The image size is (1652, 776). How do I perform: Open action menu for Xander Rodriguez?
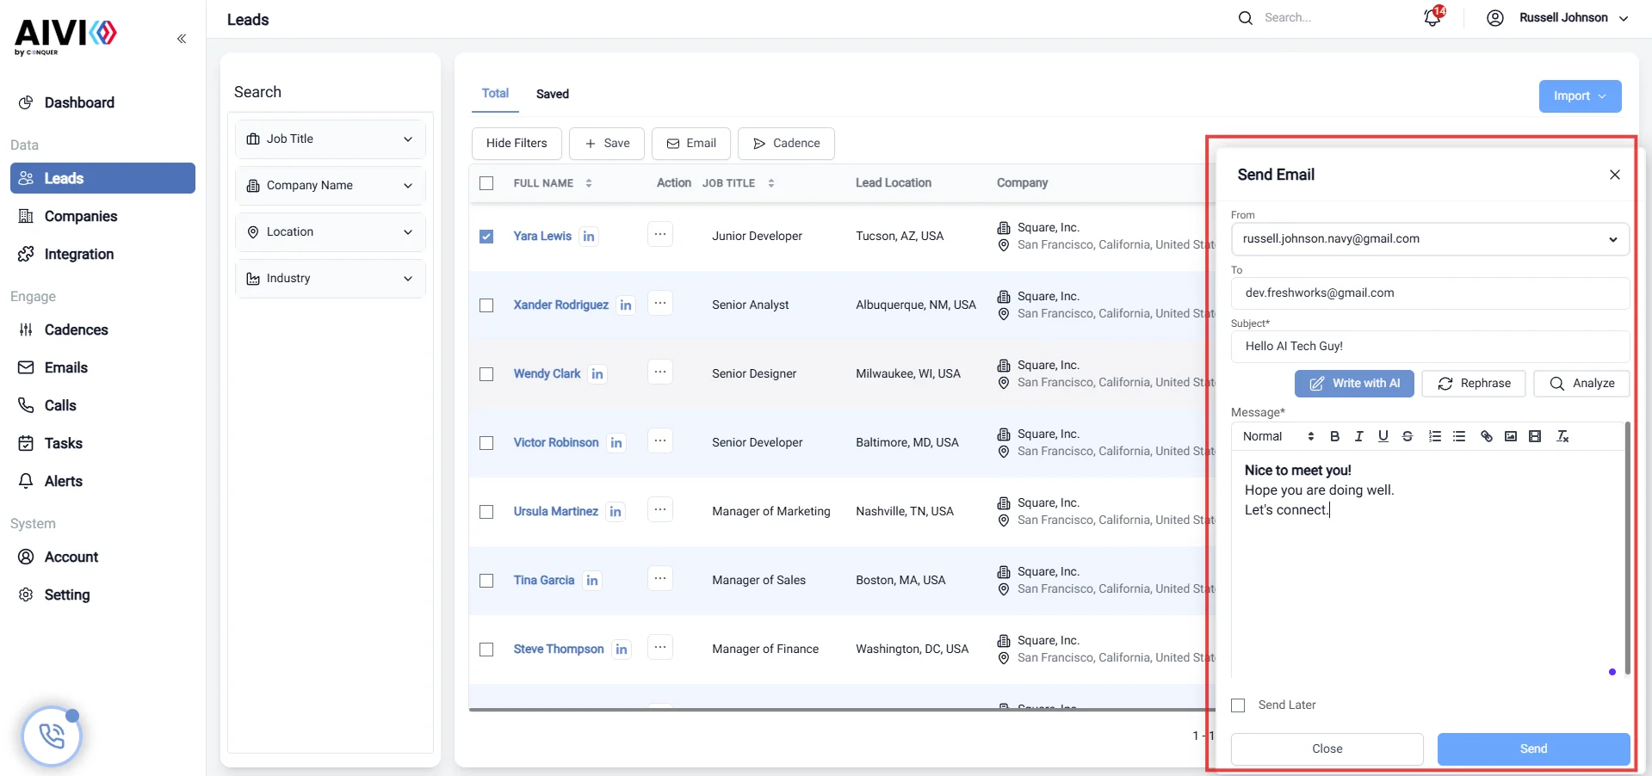(x=660, y=303)
